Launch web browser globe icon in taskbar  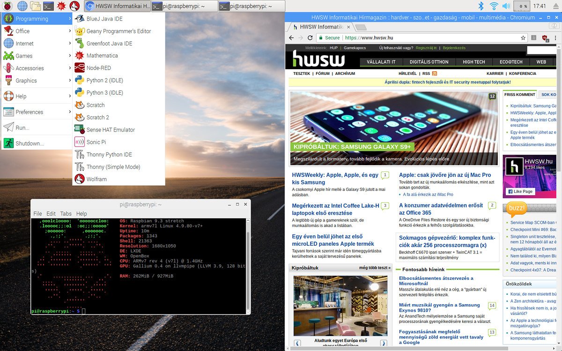pos(22,6)
